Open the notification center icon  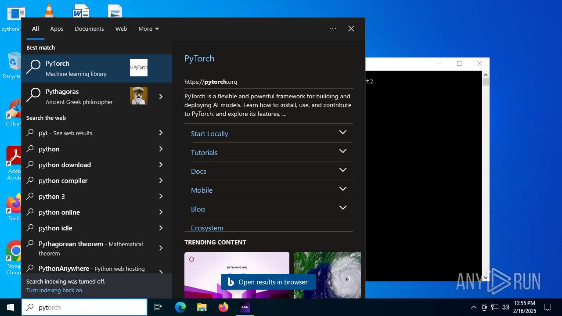tap(548, 307)
